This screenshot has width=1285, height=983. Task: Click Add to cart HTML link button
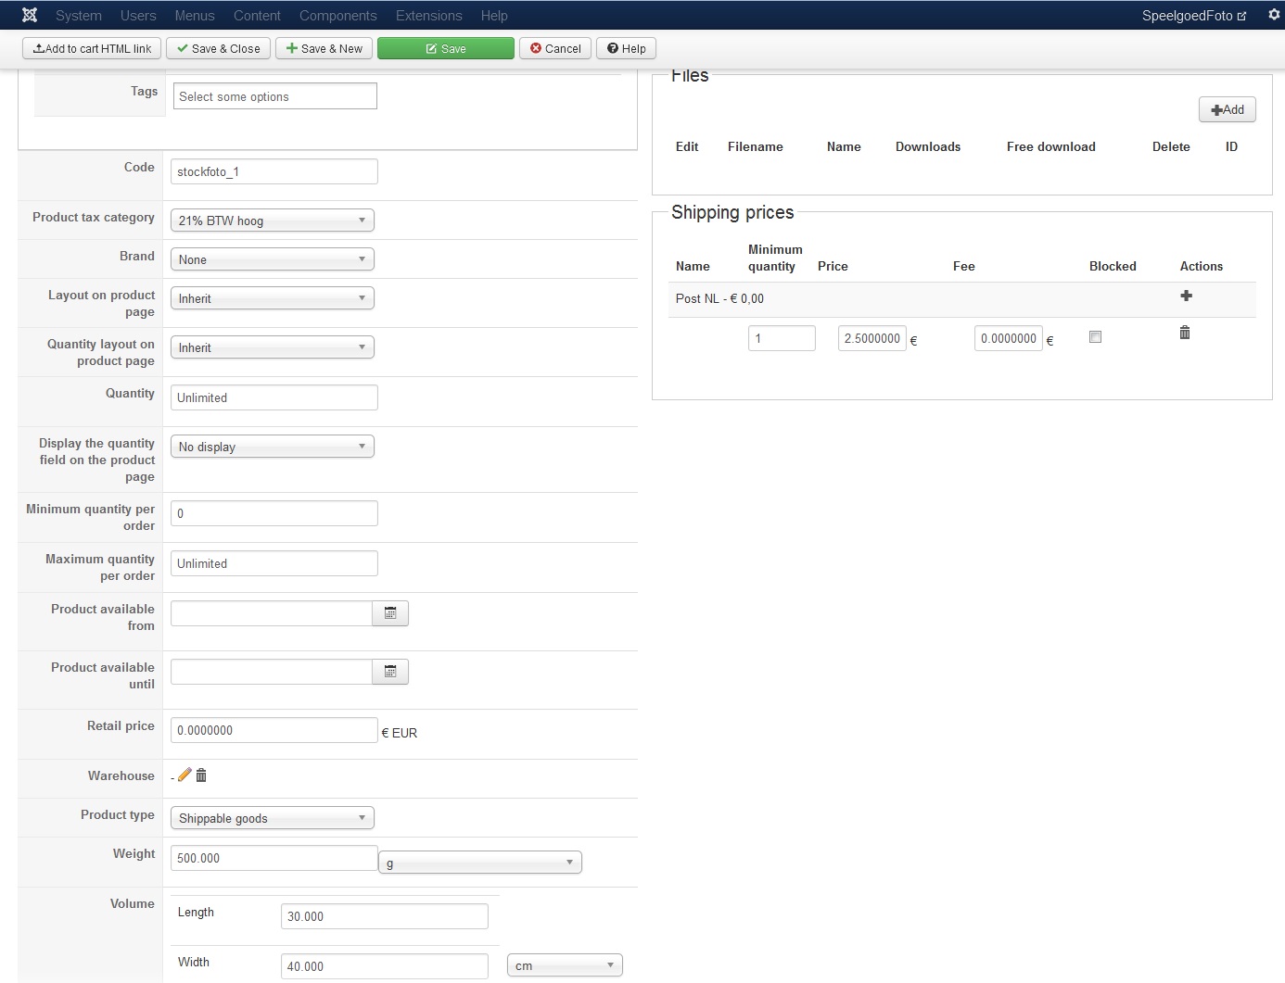92,48
